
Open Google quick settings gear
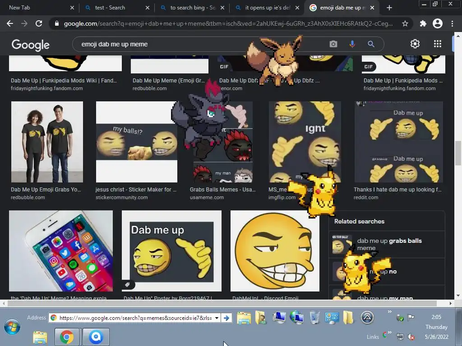(415, 44)
